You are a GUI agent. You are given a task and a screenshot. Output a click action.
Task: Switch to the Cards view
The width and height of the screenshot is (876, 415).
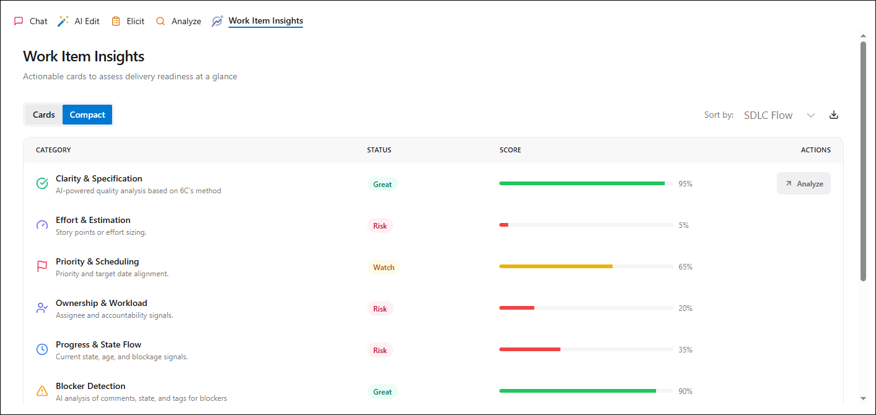point(44,115)
